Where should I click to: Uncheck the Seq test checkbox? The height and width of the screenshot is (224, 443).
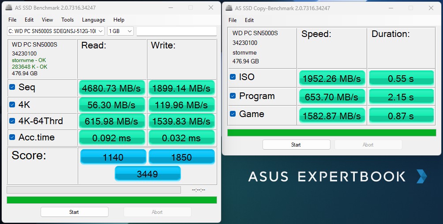coord(12,87)
